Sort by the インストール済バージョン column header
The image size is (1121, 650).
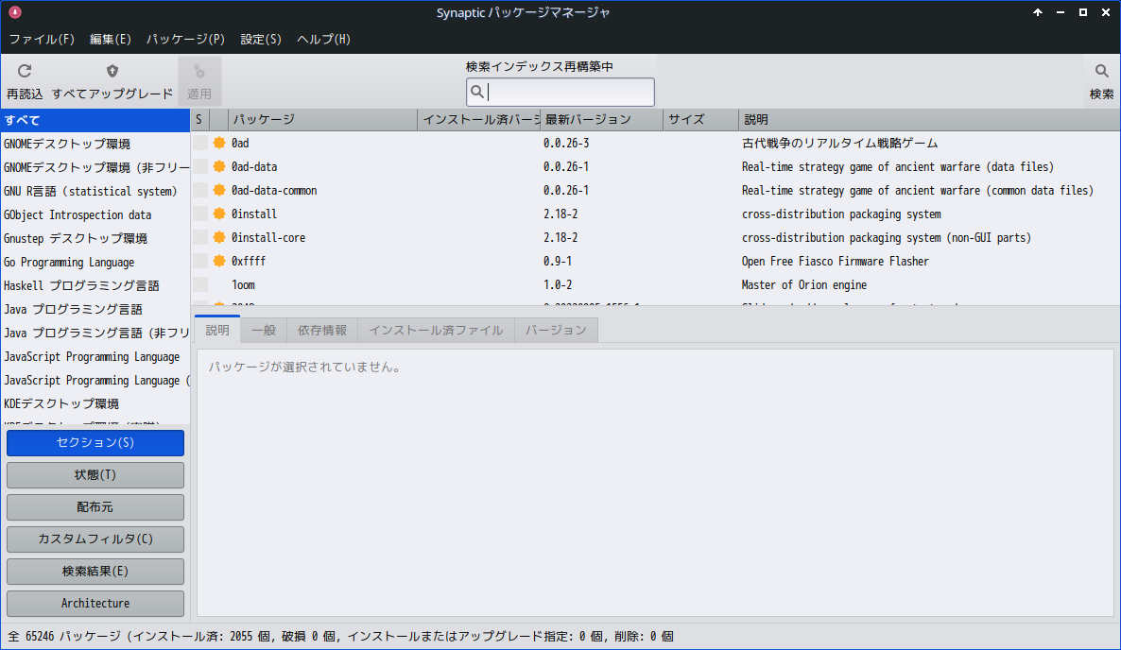tap(478, 120)
